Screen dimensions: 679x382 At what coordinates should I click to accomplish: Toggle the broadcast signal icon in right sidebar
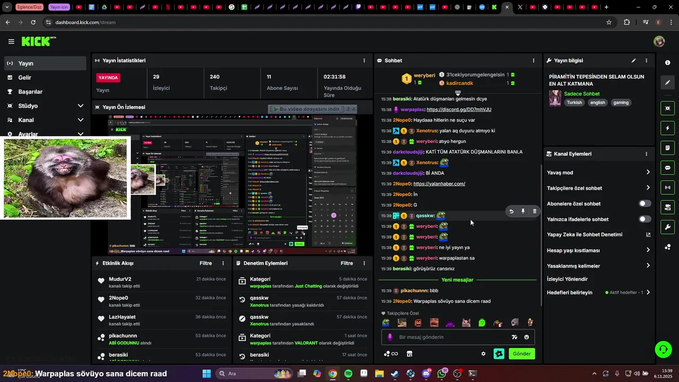667,187
